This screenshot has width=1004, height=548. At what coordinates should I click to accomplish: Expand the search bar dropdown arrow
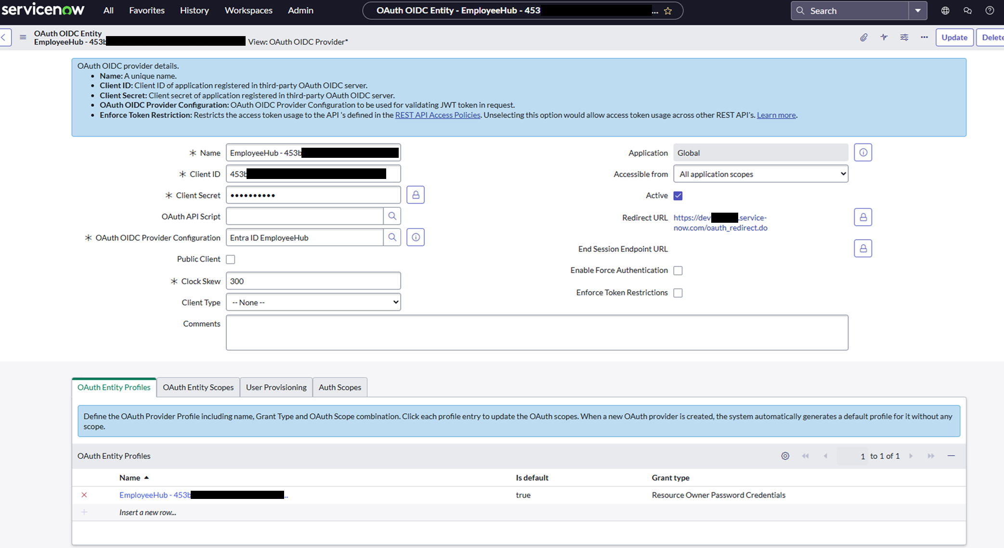click(918, 10)
